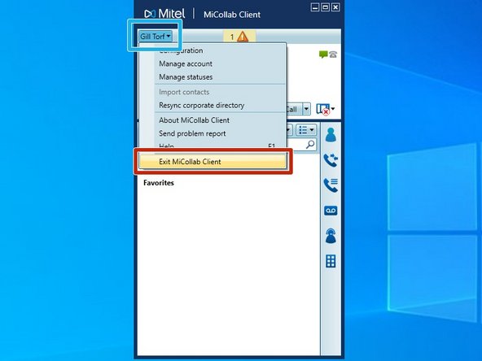
Task: Click the warning notification triangle icon
Action: click(x=243, y=37)
